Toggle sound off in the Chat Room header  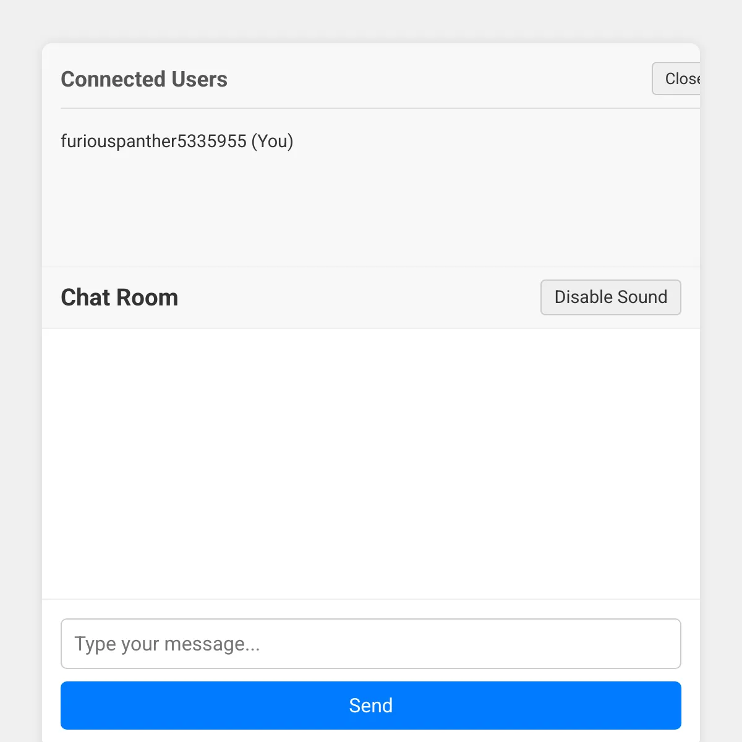point(611,297)
